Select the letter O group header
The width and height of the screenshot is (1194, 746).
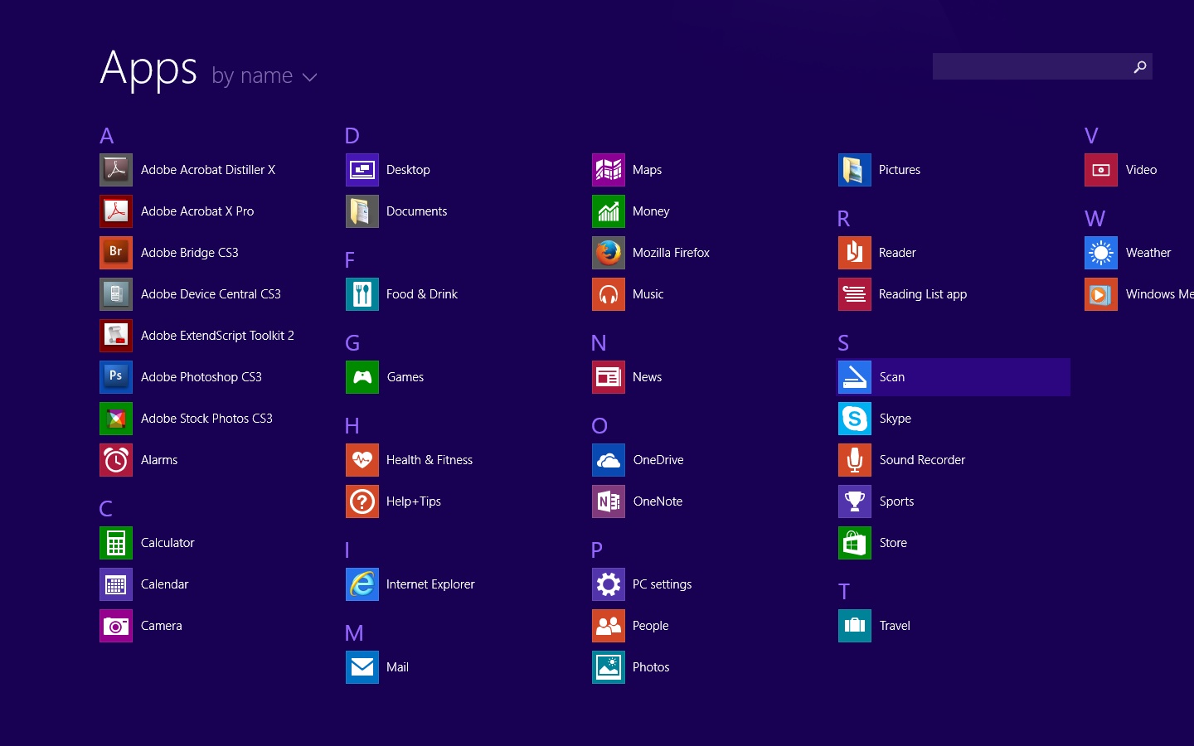pyautogui.click(x=599, y=425)
